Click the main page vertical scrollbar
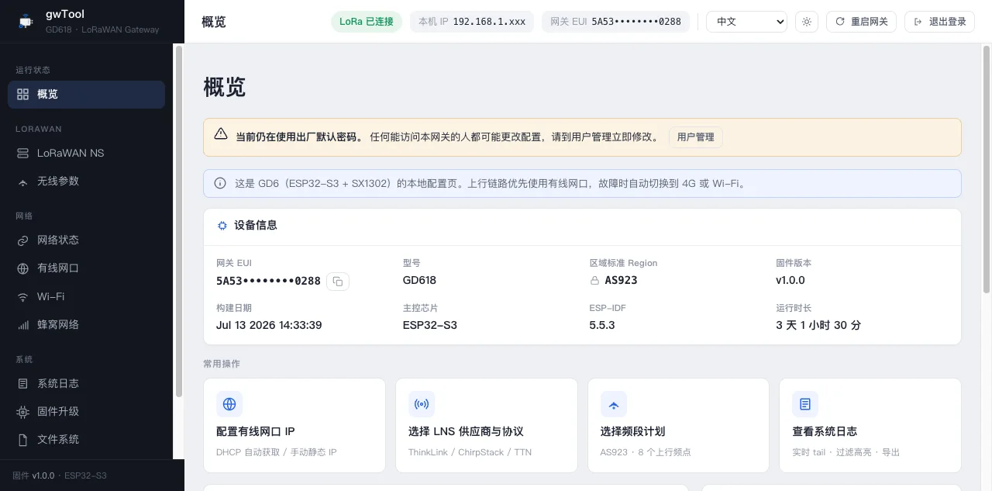Screen dimensions: 992x491 click(x=987, y=169)
